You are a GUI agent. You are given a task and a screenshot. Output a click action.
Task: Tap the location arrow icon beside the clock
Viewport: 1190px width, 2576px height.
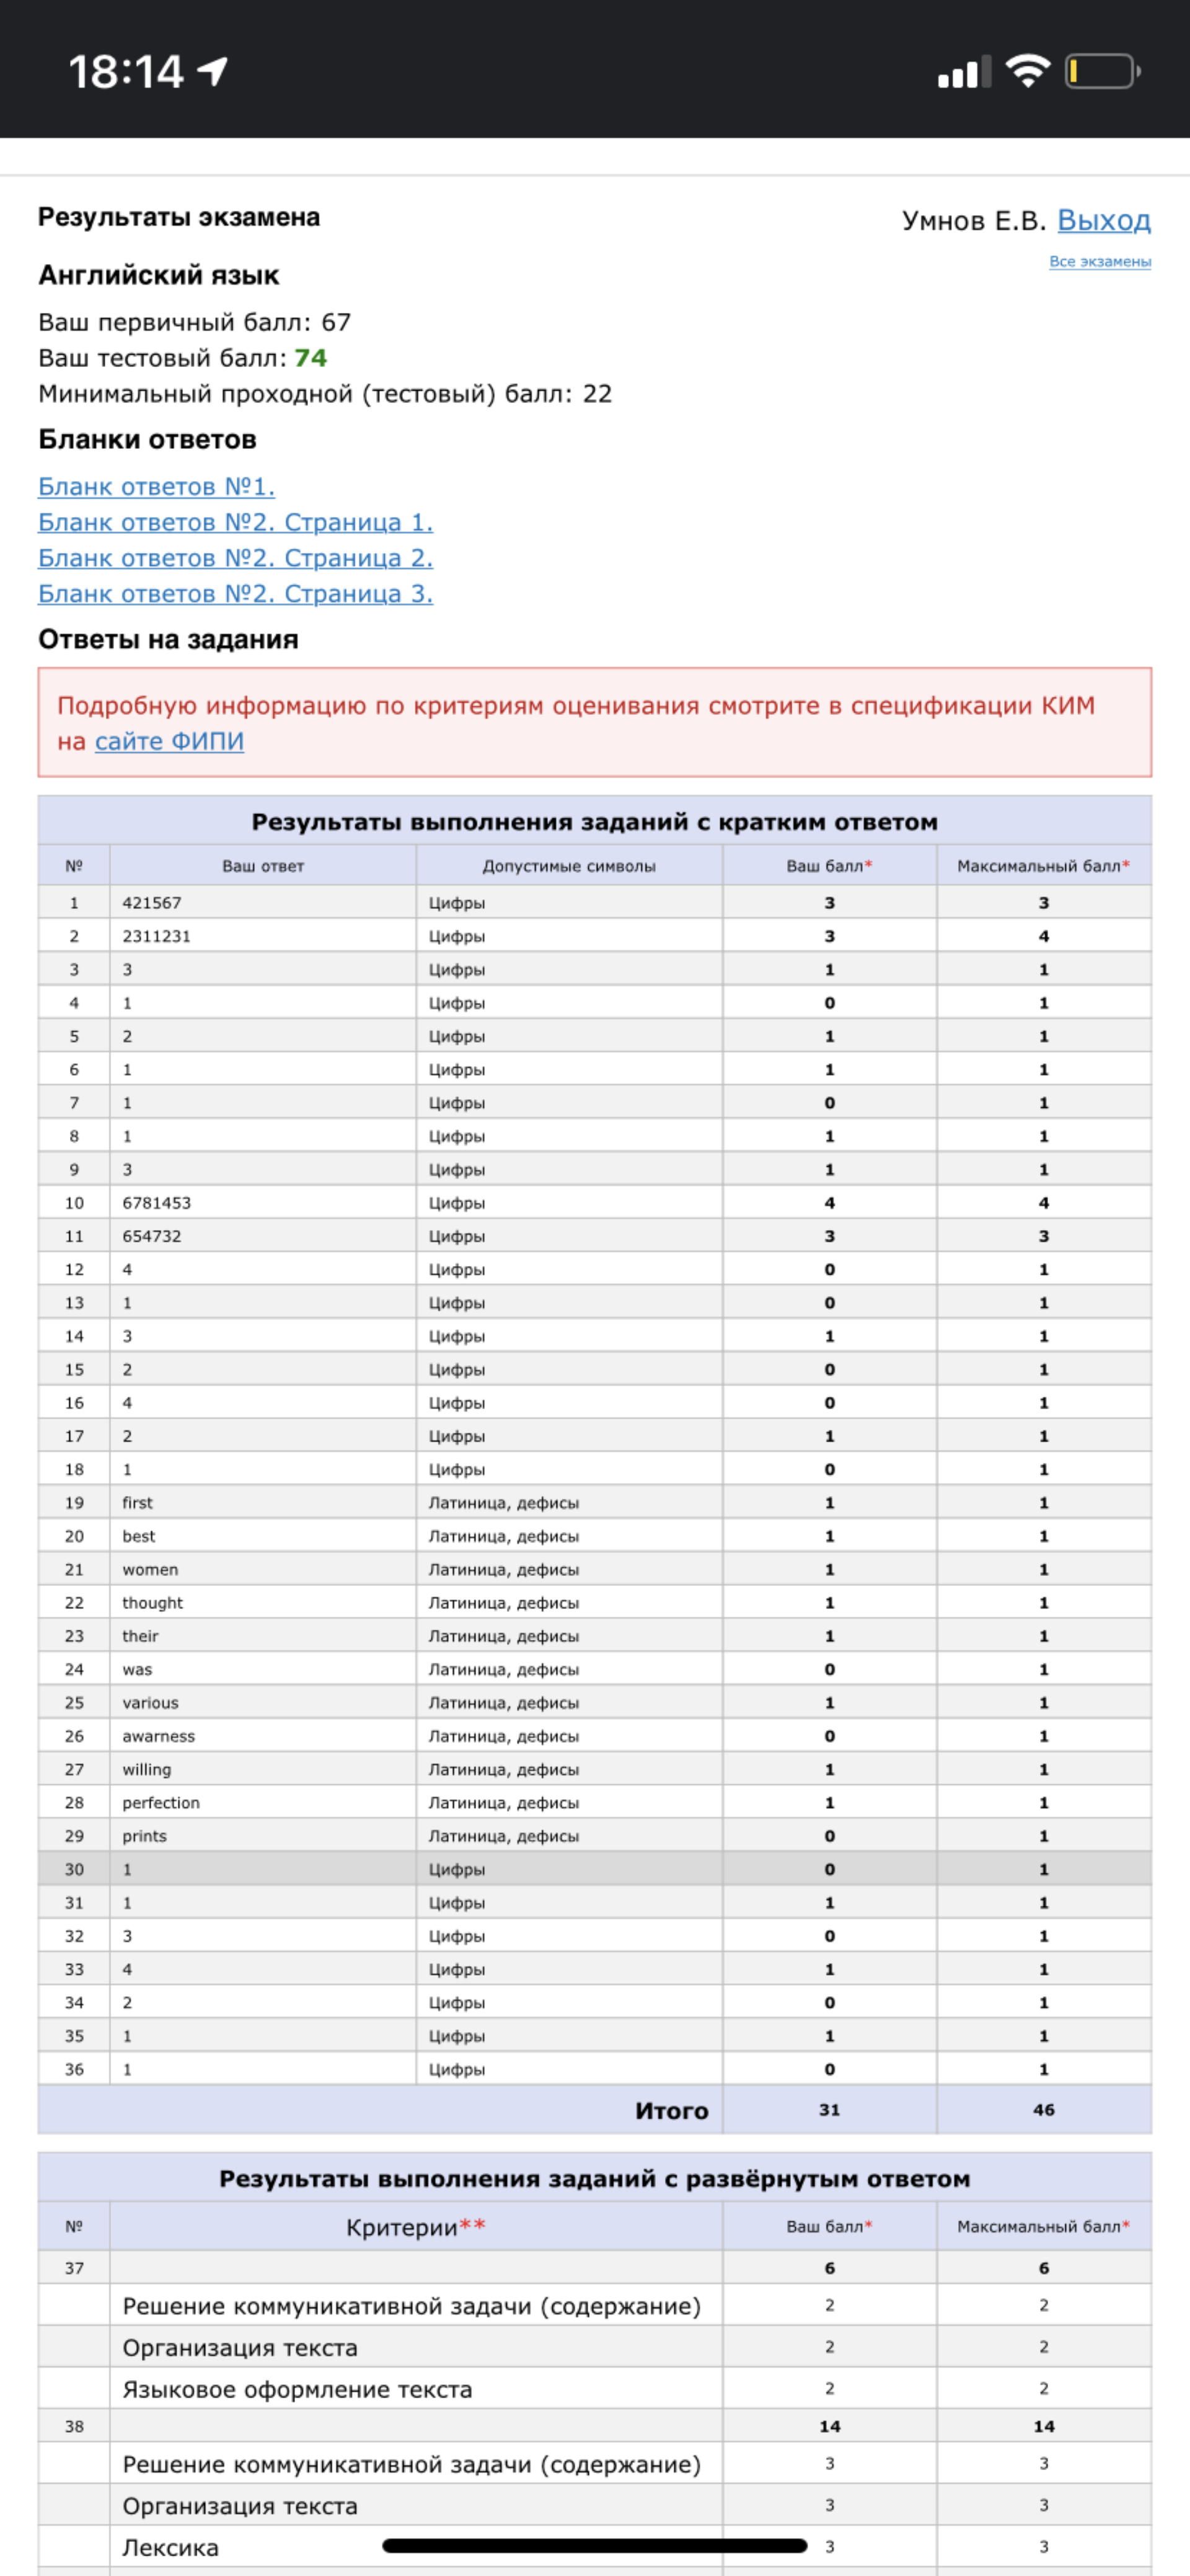coord(212,71)
